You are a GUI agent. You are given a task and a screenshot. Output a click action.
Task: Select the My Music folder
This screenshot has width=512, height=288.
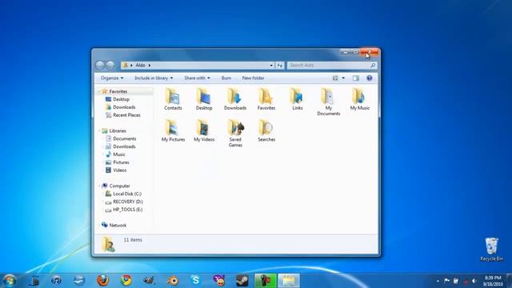pos(359,99)
